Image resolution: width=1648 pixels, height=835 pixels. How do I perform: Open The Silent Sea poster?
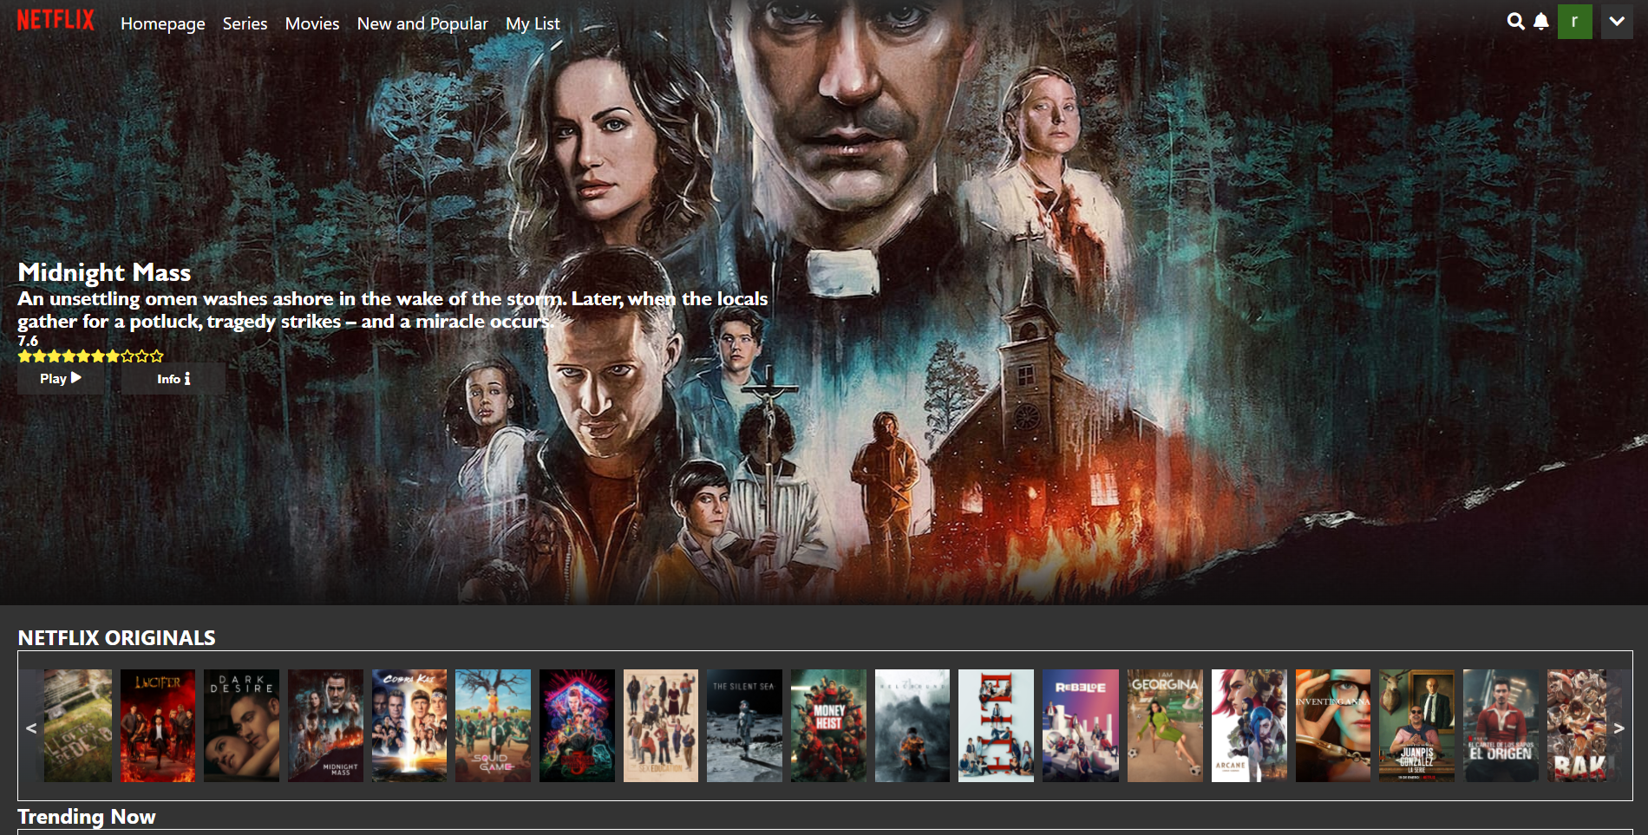pyautogui.click(x=745, y=726)
